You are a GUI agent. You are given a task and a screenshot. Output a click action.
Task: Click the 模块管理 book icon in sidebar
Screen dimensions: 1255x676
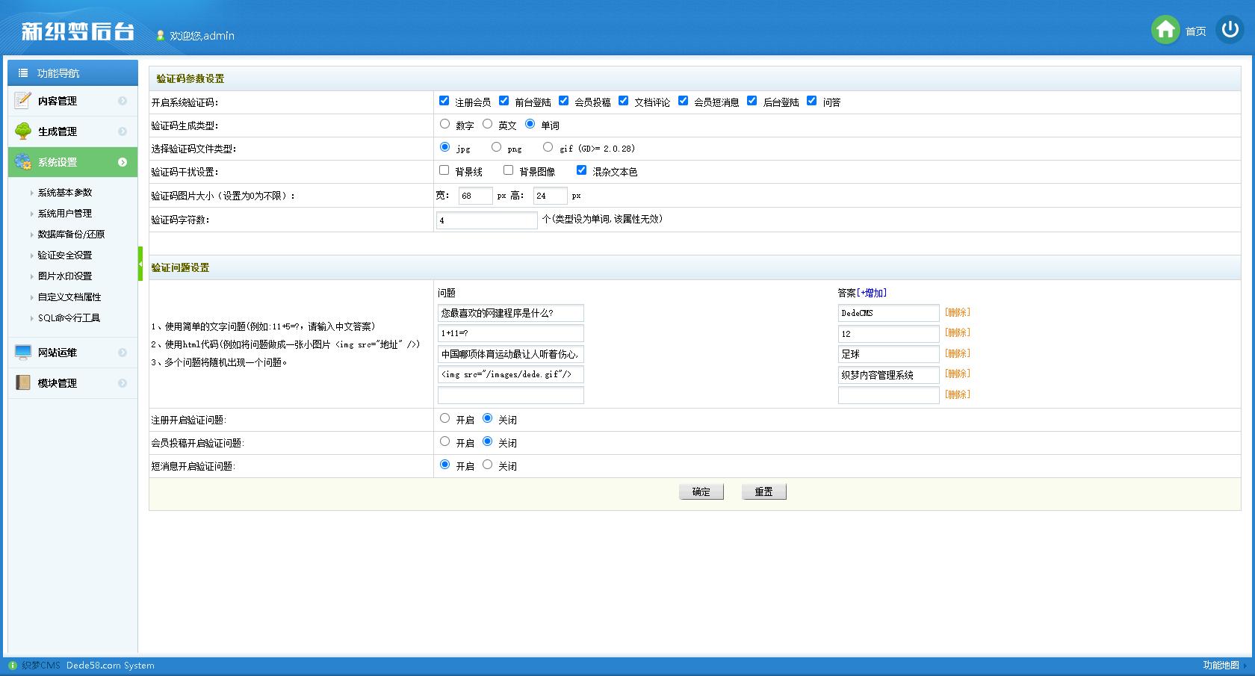click(22, 383)
